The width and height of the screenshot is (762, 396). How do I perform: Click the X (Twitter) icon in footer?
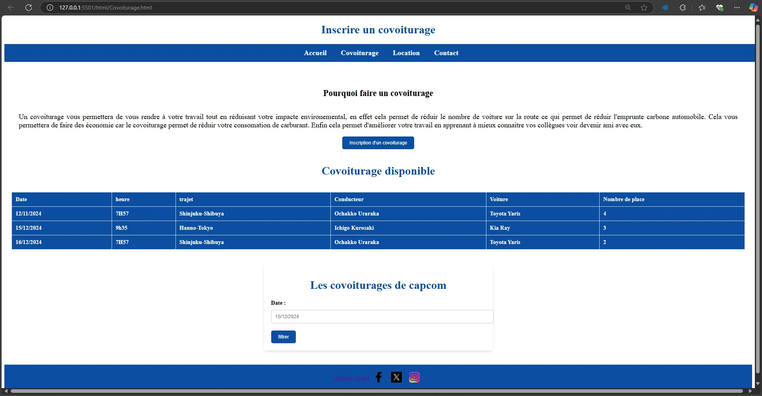click(396, 377)
